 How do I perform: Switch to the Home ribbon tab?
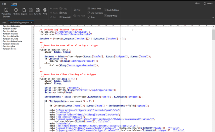[14, 4]
